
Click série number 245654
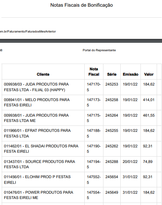click(x=112, y=177)
